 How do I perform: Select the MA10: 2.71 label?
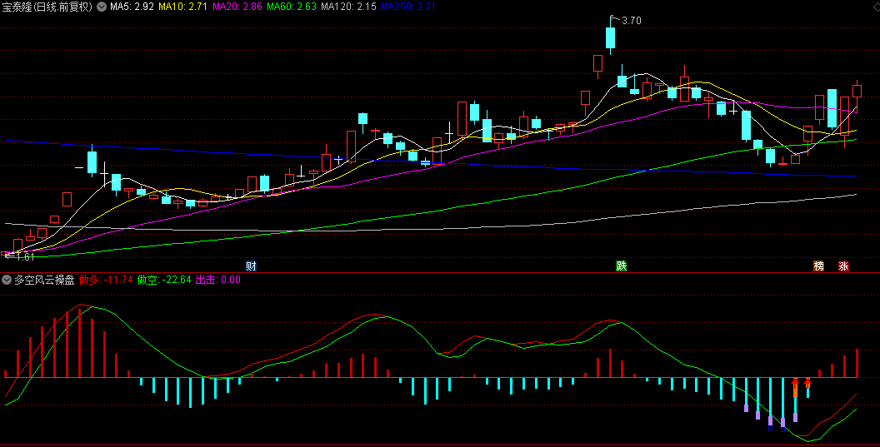[x=183, y=7]
